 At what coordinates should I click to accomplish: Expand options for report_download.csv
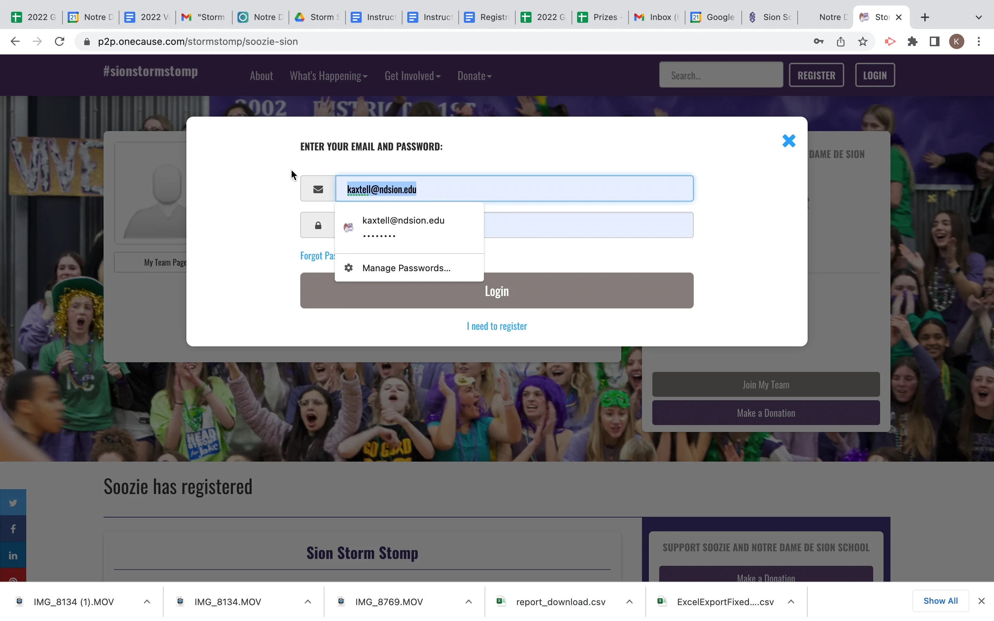(629, 602)
